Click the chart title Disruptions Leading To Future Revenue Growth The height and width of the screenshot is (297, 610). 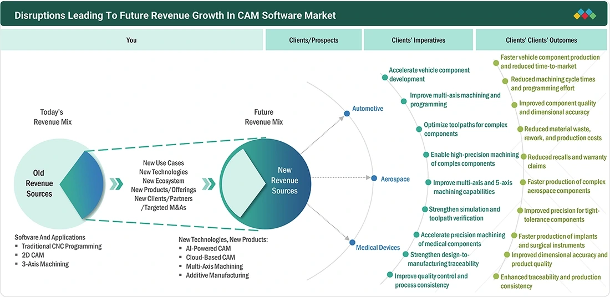click(x=175, y=16)
